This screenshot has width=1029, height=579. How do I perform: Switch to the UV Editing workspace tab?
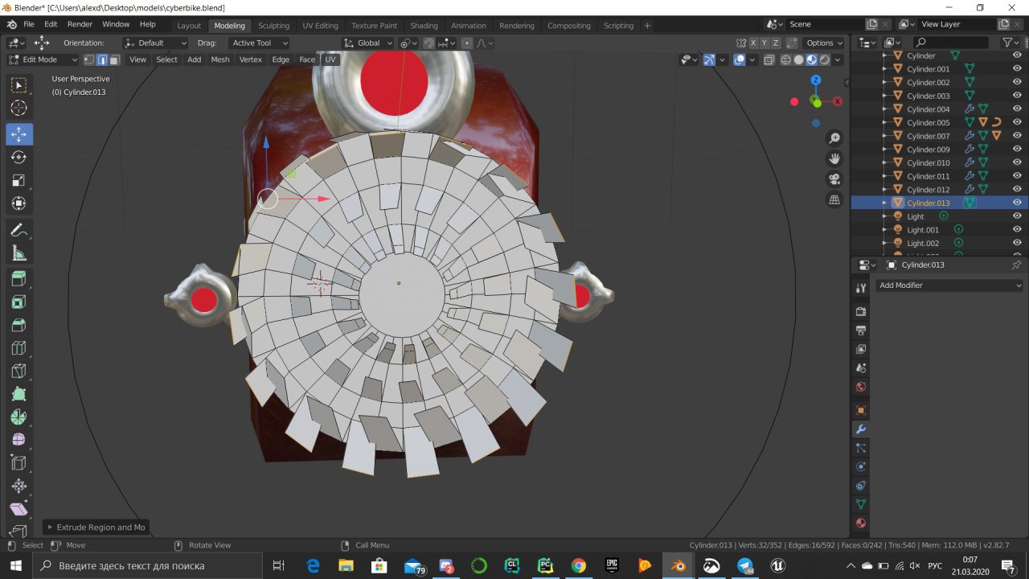pyautogui.click(x=320, y=26)
